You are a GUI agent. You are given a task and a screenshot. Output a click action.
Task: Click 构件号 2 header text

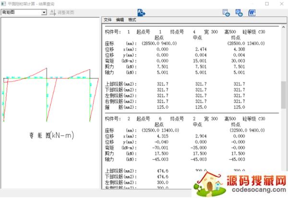click(118, 119)
